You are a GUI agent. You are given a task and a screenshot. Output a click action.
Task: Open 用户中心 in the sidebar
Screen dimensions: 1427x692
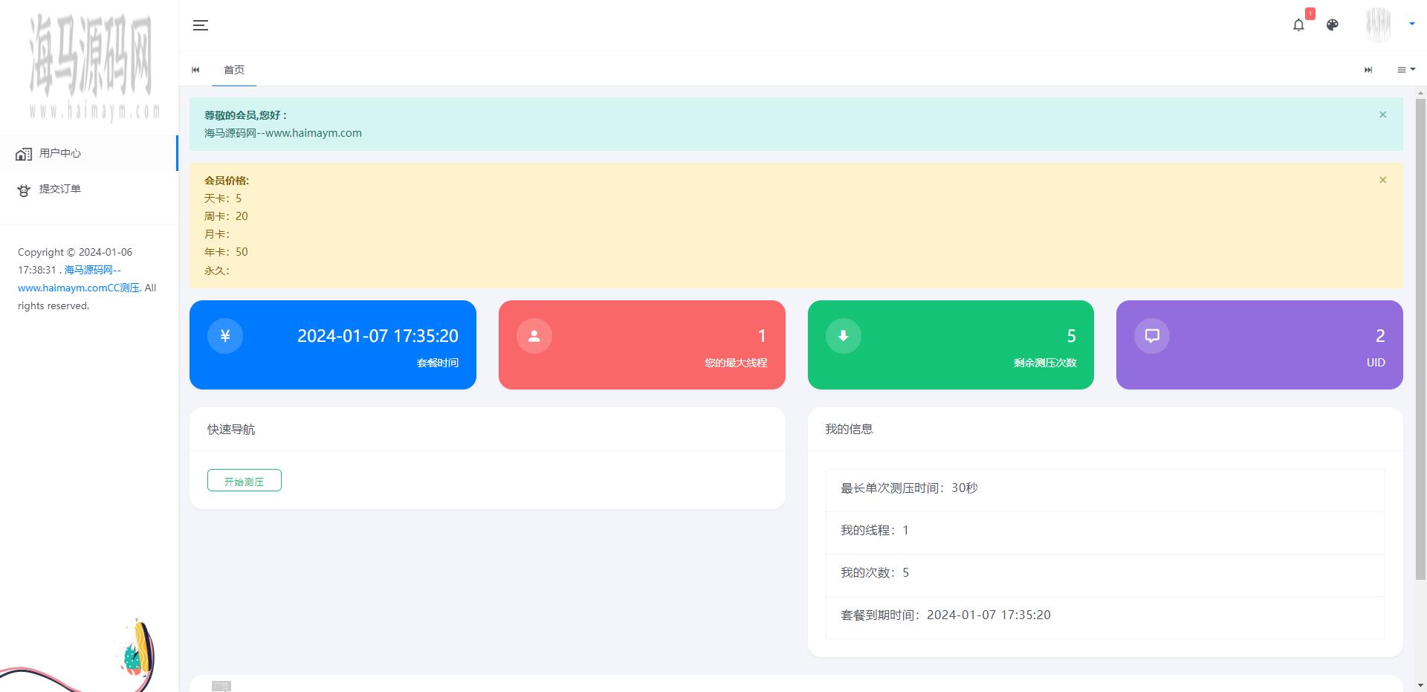[x=60, y=153]
